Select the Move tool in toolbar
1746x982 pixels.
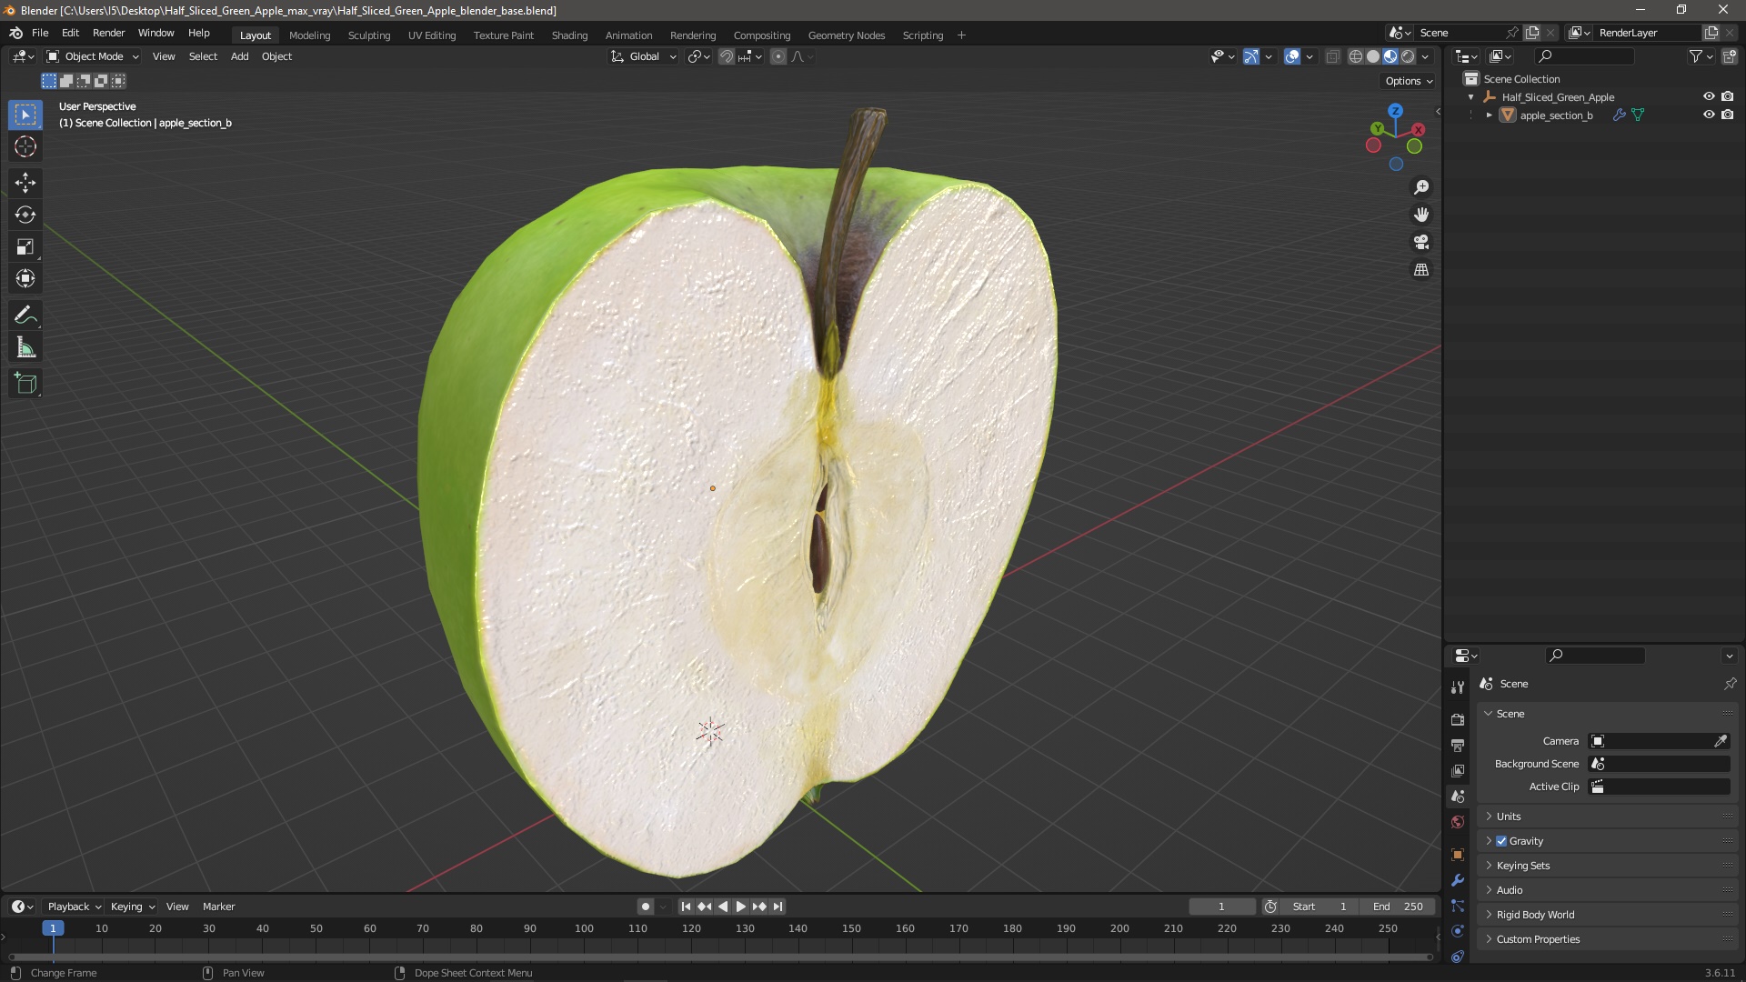tap(26, 181)
